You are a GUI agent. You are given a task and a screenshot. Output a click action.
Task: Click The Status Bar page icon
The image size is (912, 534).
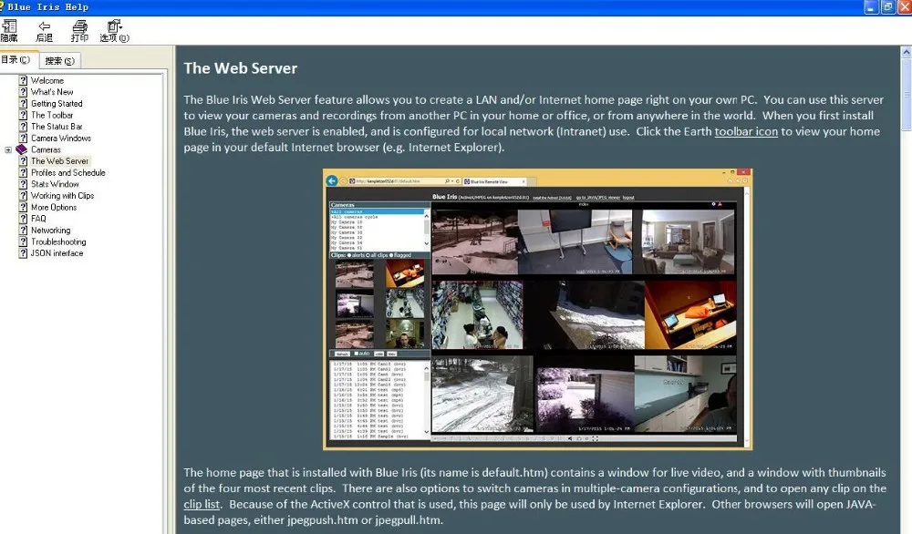pos(24,127)
